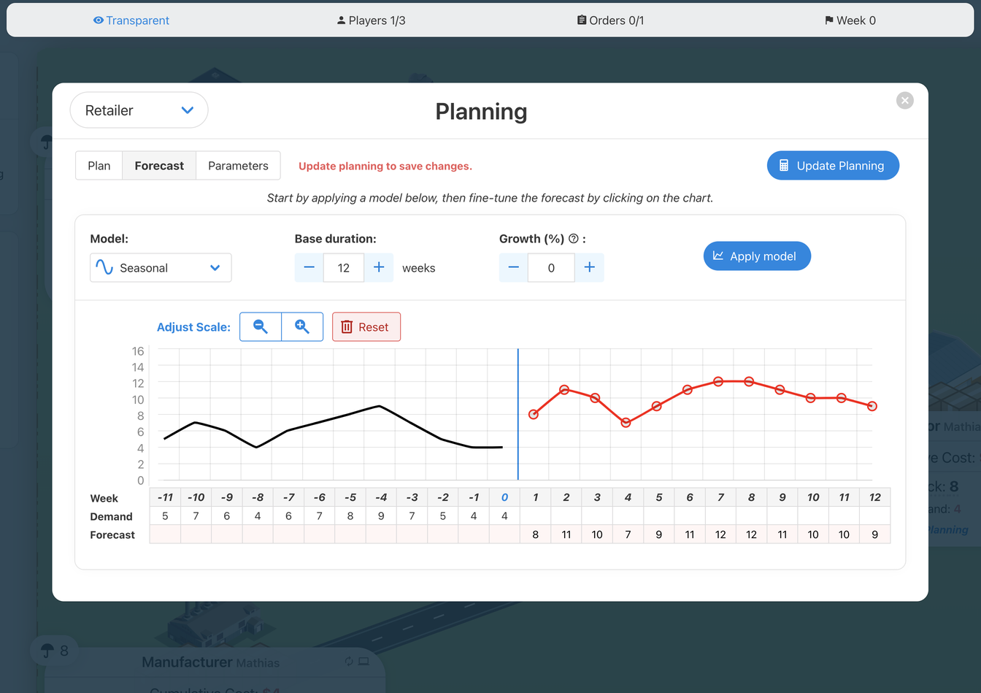Switch to the Plan tab
Image resolution: width=981 pixels, height=693 pixels.
tap(99, 166)
